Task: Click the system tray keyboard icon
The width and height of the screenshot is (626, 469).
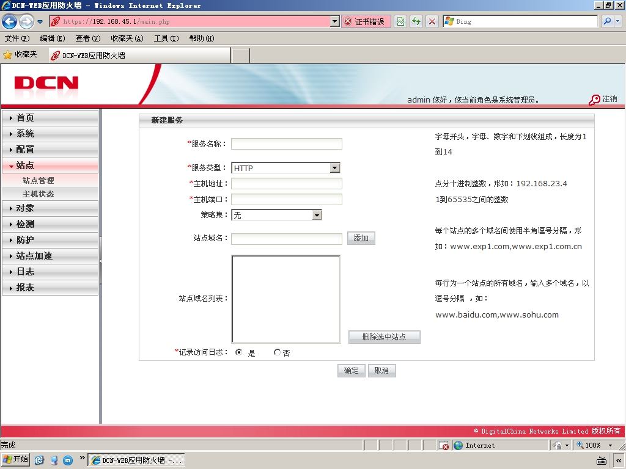Action: click(x=602, y=460)
